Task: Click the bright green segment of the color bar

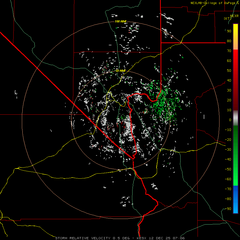Action: click(235, 176)
